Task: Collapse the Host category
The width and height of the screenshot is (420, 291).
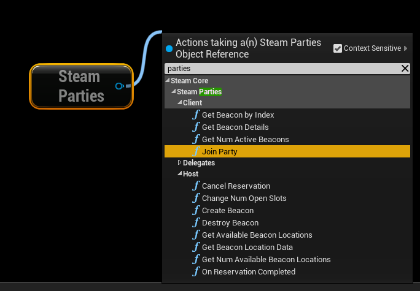Action: (179, 174)
